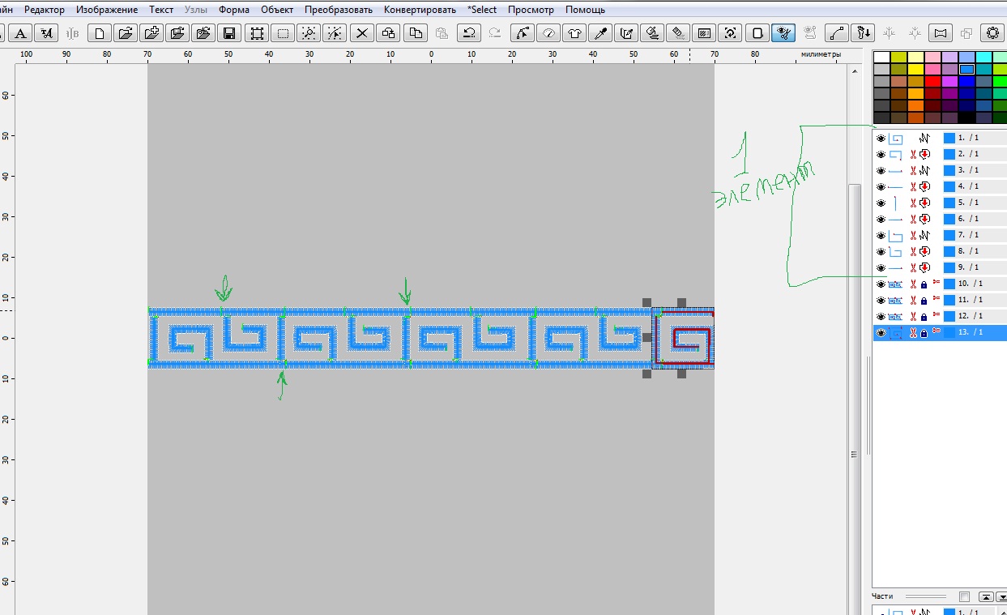The image size is (1007, 615).
Task: Select all objects with frame icon
Action: pyautogui.click(x=257, y=33)
